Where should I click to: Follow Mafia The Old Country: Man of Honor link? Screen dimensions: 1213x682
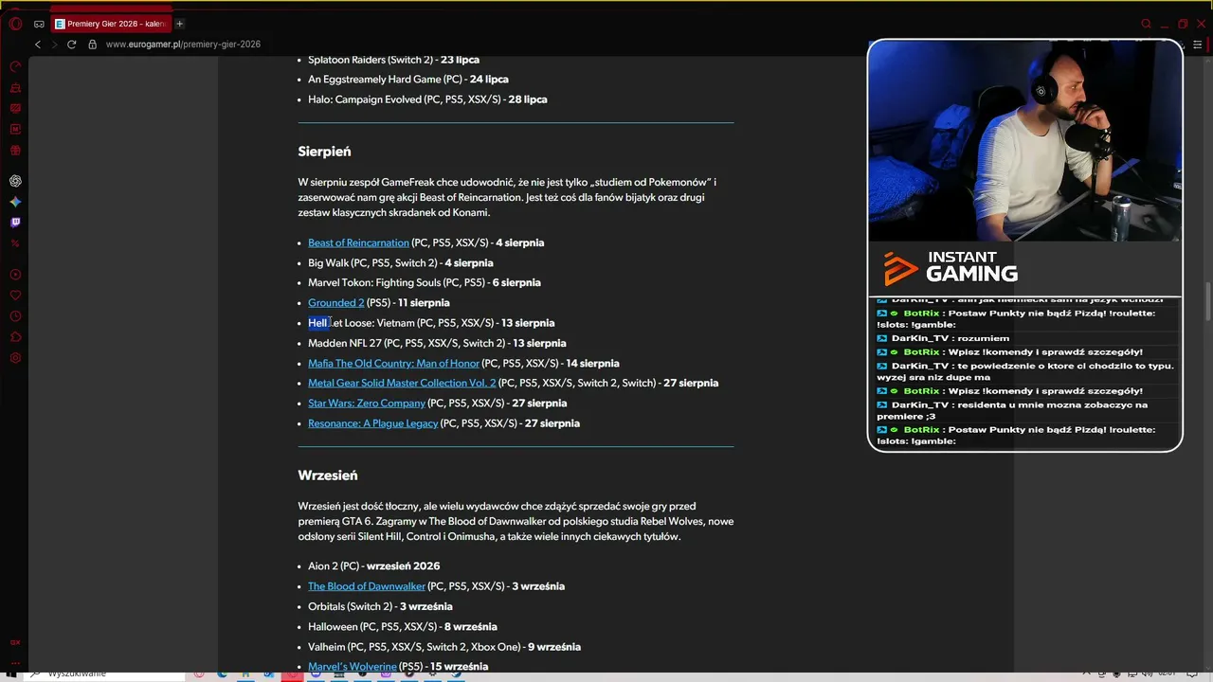[x=393, y=364]
